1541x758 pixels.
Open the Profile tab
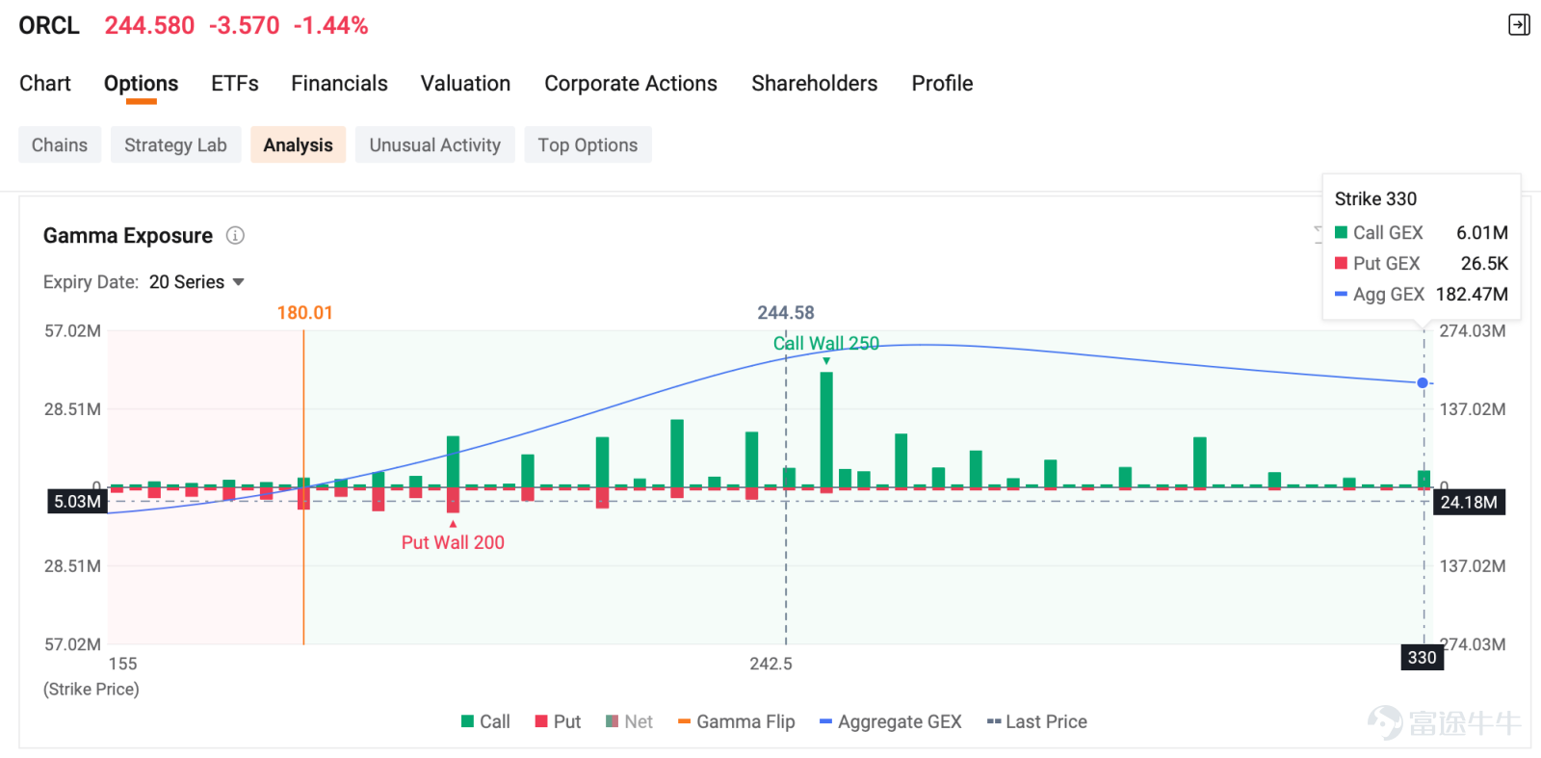(942, 84)
